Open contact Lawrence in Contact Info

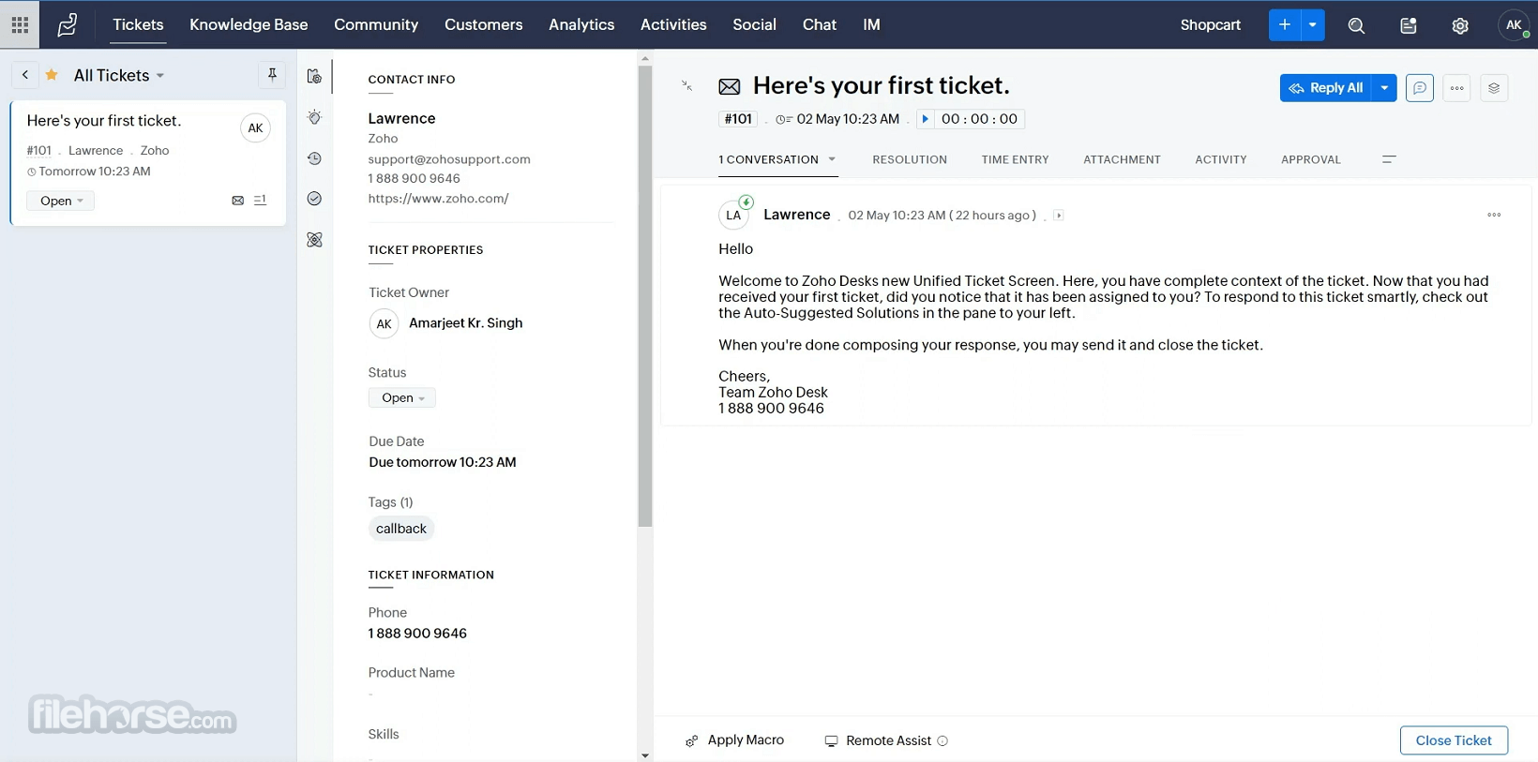401,118
